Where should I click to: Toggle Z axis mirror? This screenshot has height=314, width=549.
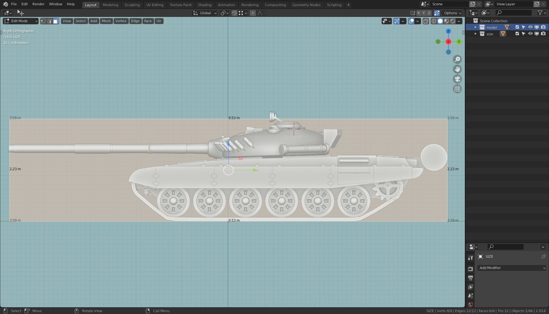429,13
